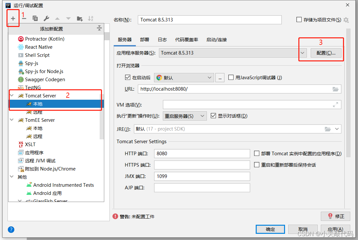Enable 用JavaScript调试器 checkbox

[231, 77]
